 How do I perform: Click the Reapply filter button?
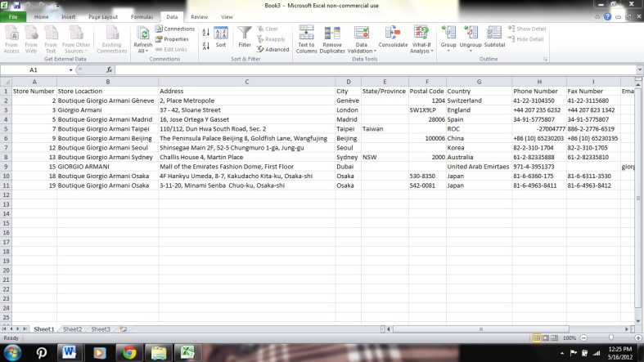[271, 39]
